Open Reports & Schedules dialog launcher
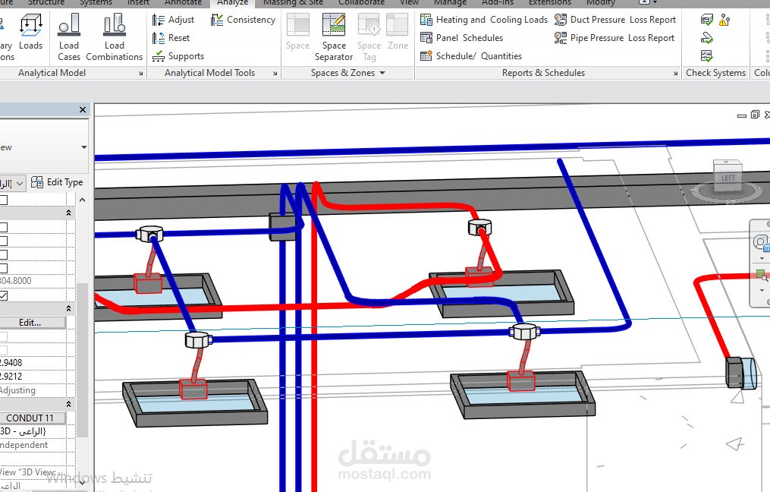This screenshot has height=492, width=770. [x=676, y=73]
